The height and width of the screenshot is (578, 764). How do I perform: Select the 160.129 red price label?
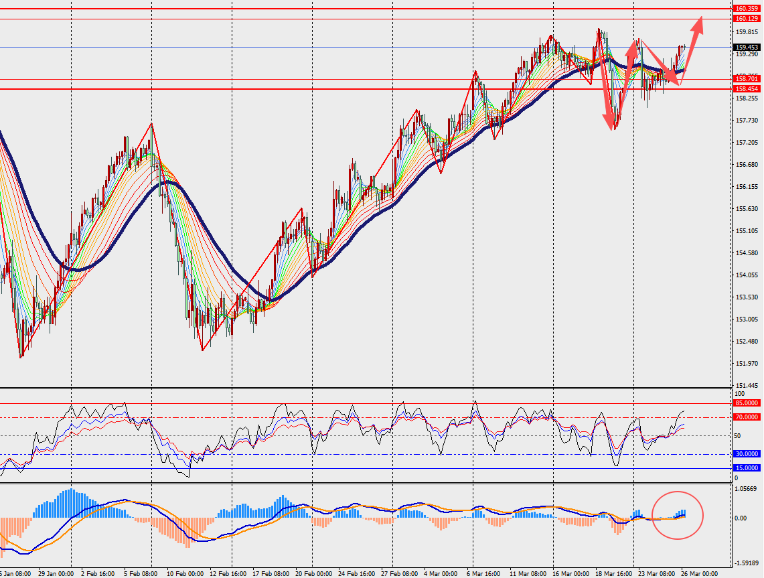(747, 19)
